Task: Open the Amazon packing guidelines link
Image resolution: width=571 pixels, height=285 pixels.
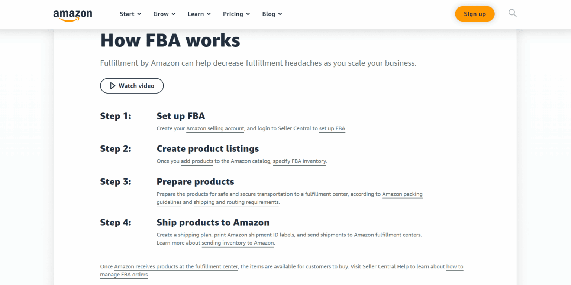Action: [x=402, y=194]
